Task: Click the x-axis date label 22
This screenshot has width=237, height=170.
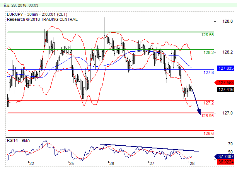Action: [32, 164]
